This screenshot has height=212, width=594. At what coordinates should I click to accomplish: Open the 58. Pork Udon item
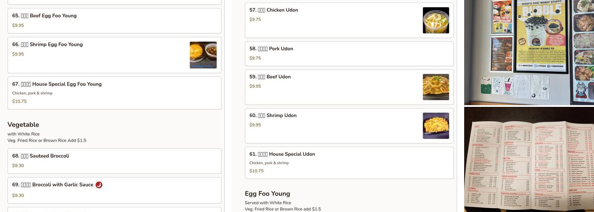coord(349,53)
